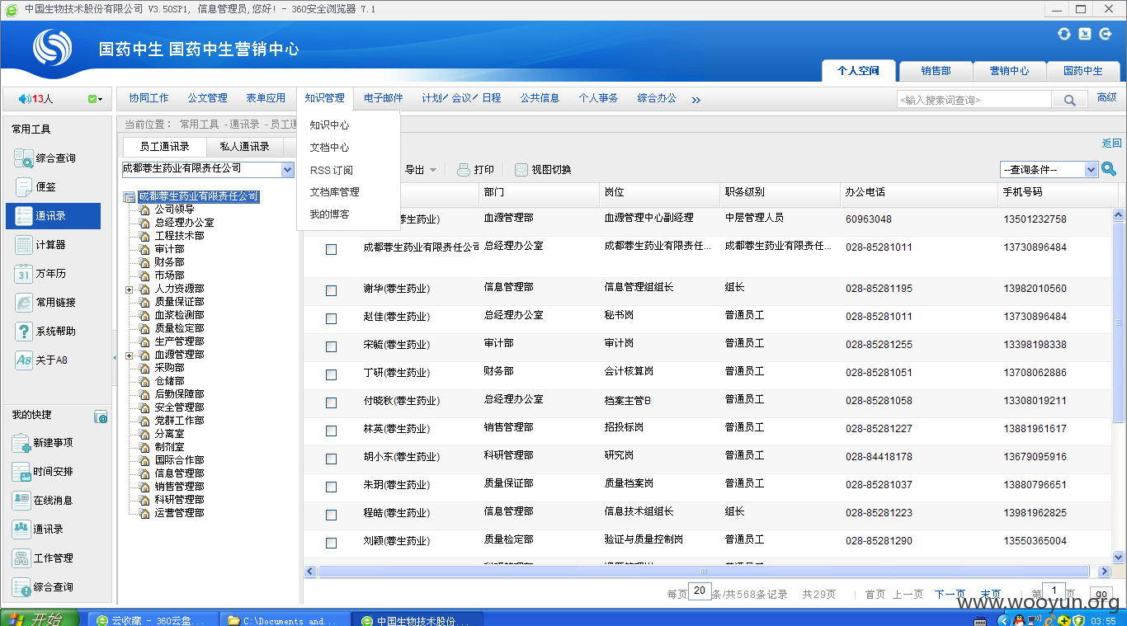Image resolution: width=1127 pixels, height=626 pixels.
Task: Click the 返回 link
Action: 1111,144
